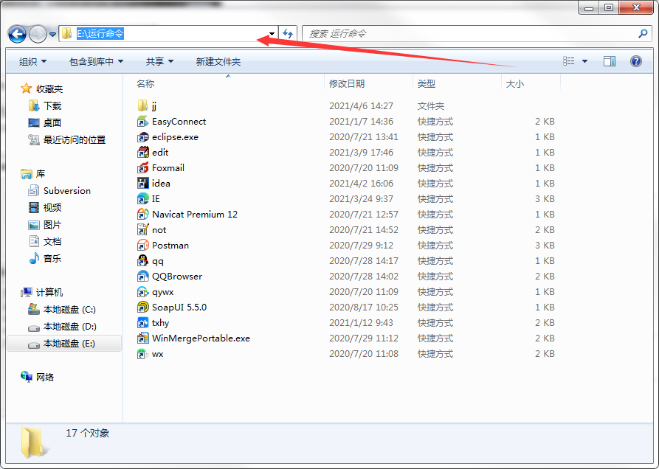The height and width of the screenshot is (469, 659).
Task: Open the 组织 menu
Action: [32, 62]
